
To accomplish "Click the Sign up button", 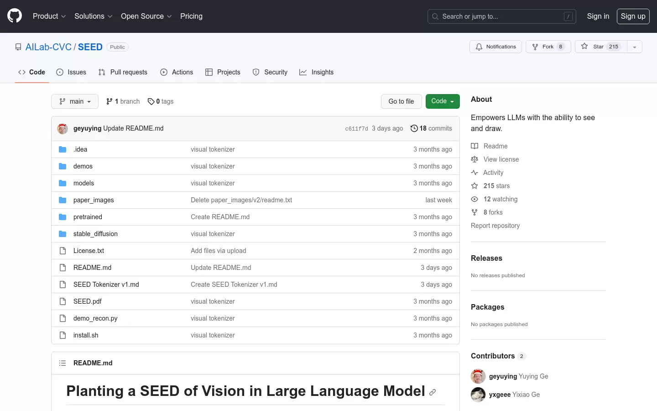I will [633, 16].
